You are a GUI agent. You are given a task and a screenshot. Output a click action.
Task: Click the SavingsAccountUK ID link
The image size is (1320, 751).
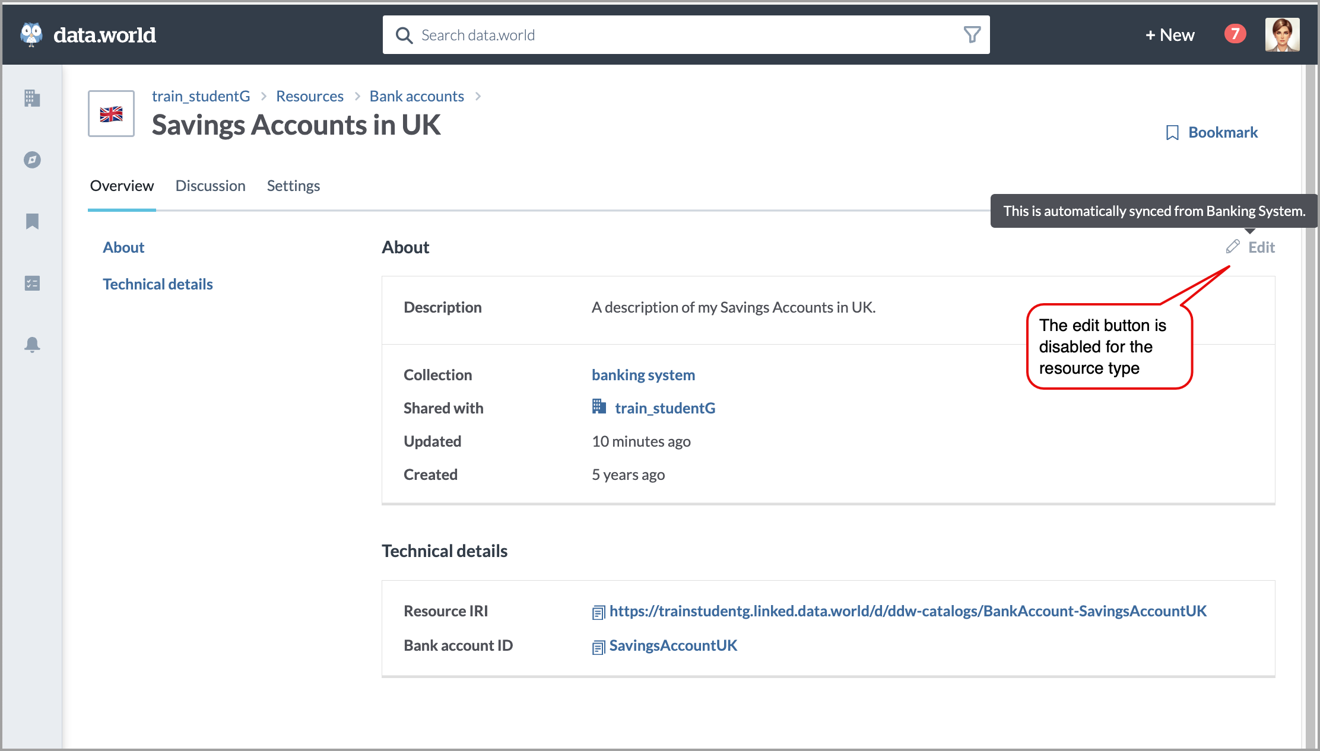[673, 645]
